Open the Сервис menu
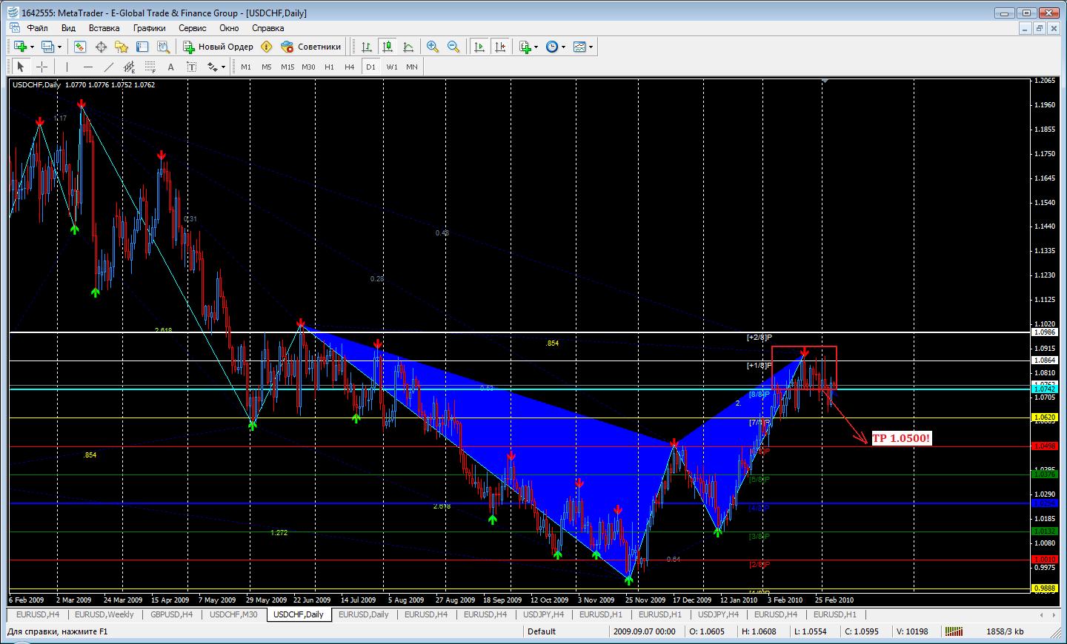This screenshot has height=644, width=1067. point(193,28)
